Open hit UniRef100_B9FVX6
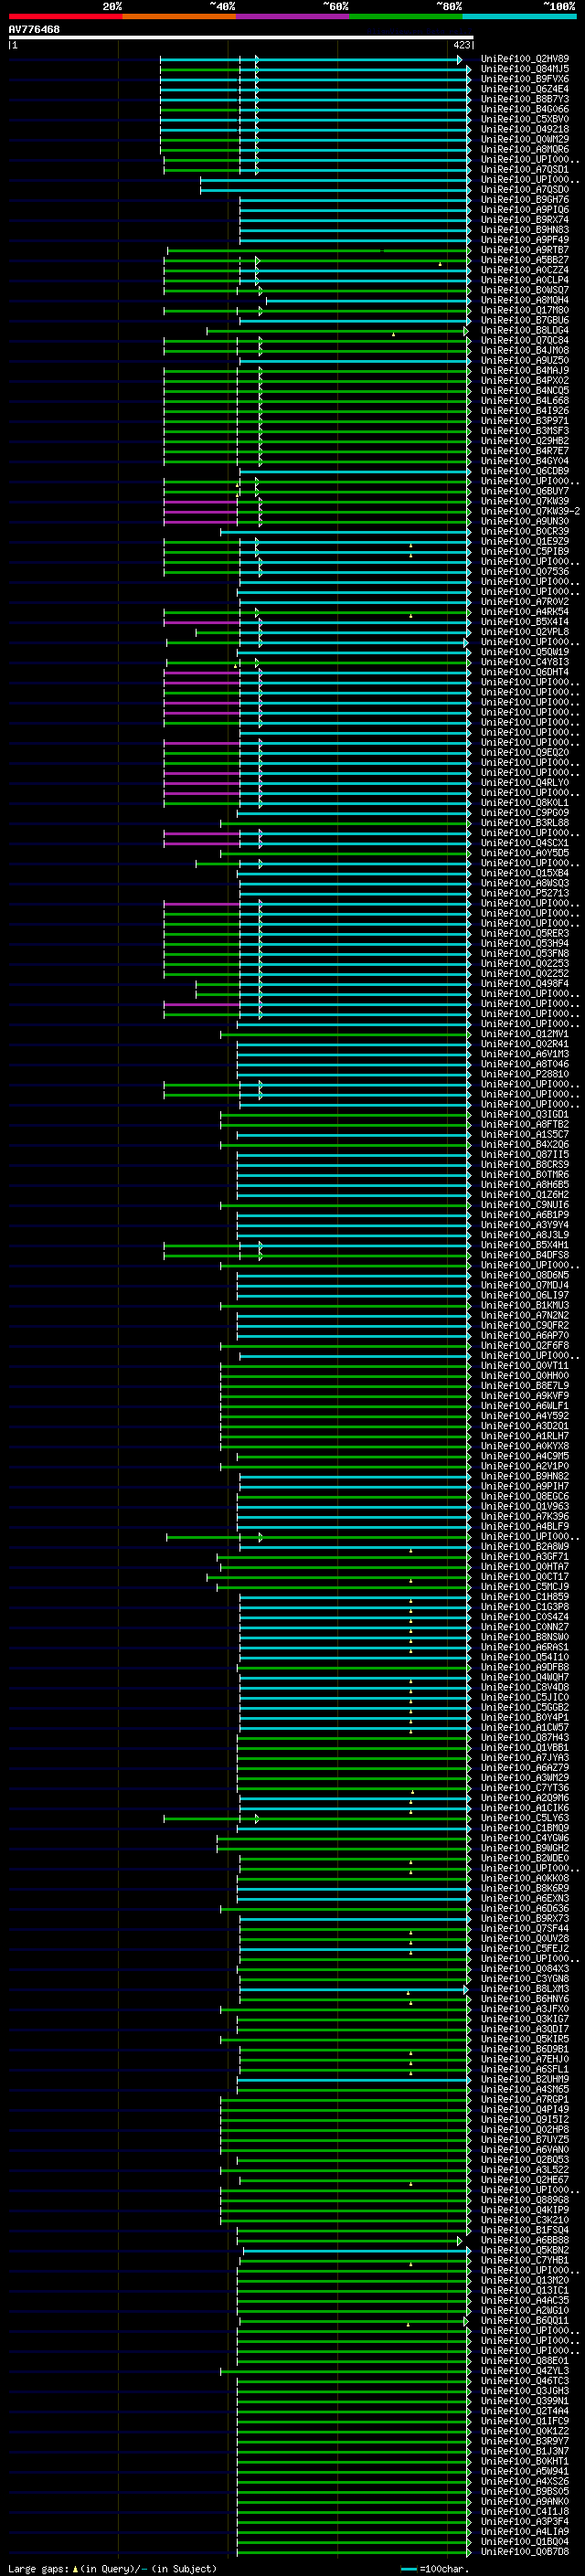This screenshot has height=2576, width=585. (x=525, y=79)
